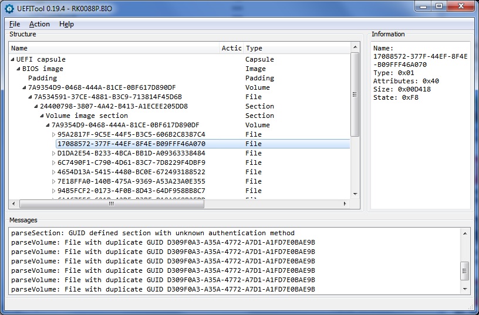Click the Type: 0x01 info line

click(x=393, y=73)
